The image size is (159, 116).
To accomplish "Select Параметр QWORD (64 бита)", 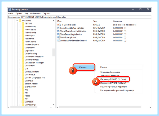I will point(113,83).
